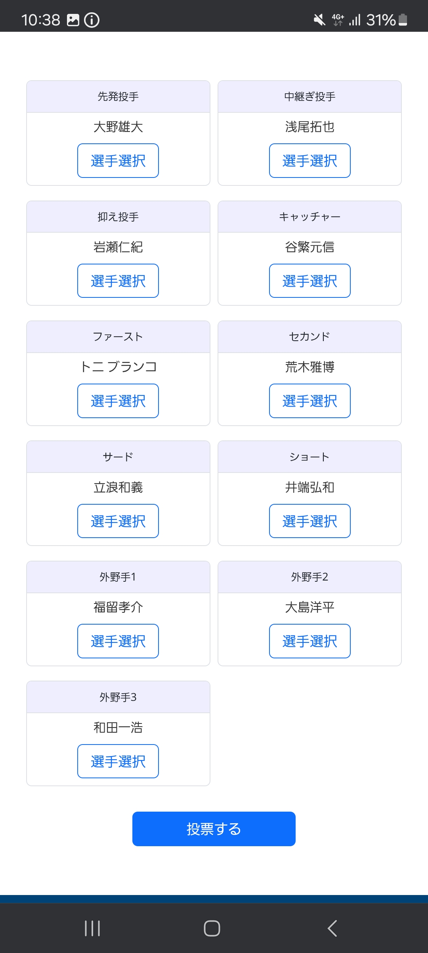Open player selection for サード
Viewport: 428px width, 953px height.
click(x=118, y=521)
